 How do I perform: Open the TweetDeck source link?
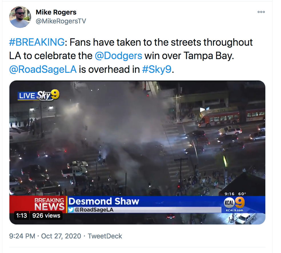pos(105,236)
